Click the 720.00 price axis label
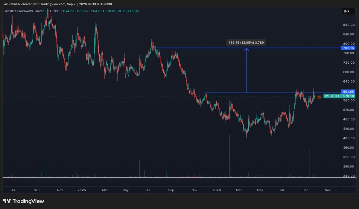The width and height of the screenshot is (359, 209). pyautogui.click(x=349, y=63)
